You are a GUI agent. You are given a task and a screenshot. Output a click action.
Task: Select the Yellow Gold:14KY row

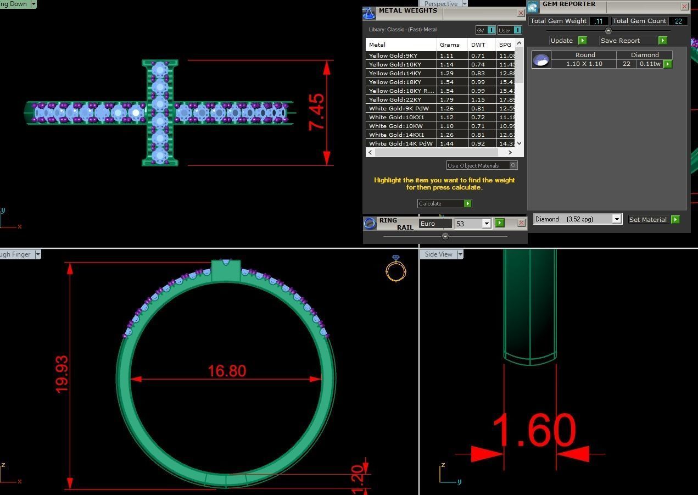441,74
